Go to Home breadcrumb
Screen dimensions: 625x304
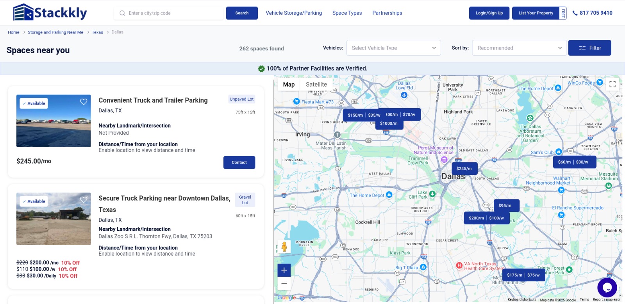click(x=14, y=32)
